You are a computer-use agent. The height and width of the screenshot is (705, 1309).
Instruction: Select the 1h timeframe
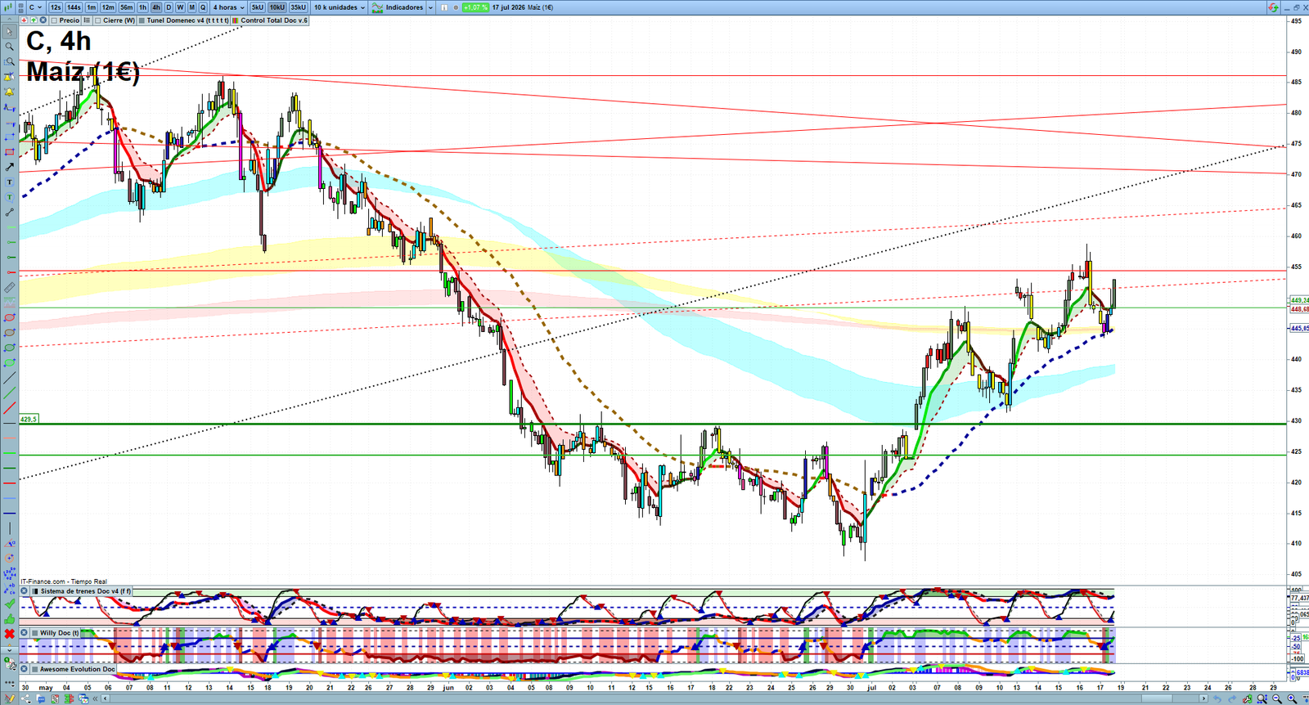tap(142, 7)
